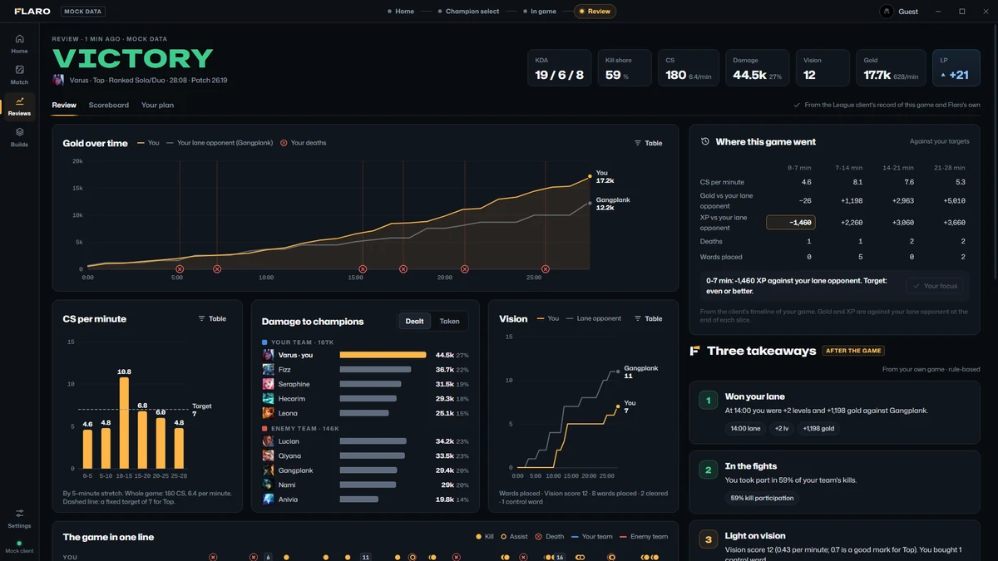This screenshot has height=561, width=998.
Task: Select the Review tab under the match header
Action: click(x=64, y=106)
